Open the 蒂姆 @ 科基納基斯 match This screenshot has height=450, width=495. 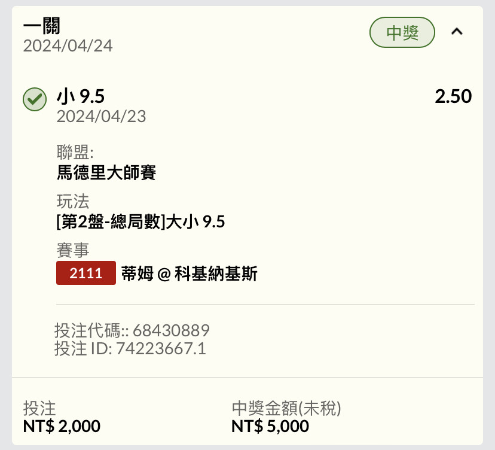point(189,274)
